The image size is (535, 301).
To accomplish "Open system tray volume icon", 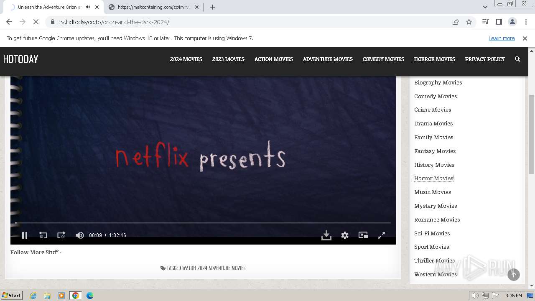I will point(475,296).
